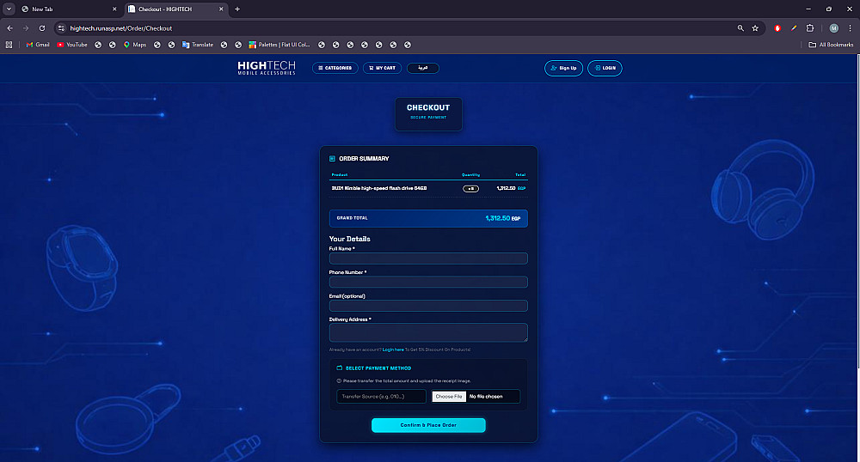
Task: Focus the Email (optional) field
Action: click(428, 306)
